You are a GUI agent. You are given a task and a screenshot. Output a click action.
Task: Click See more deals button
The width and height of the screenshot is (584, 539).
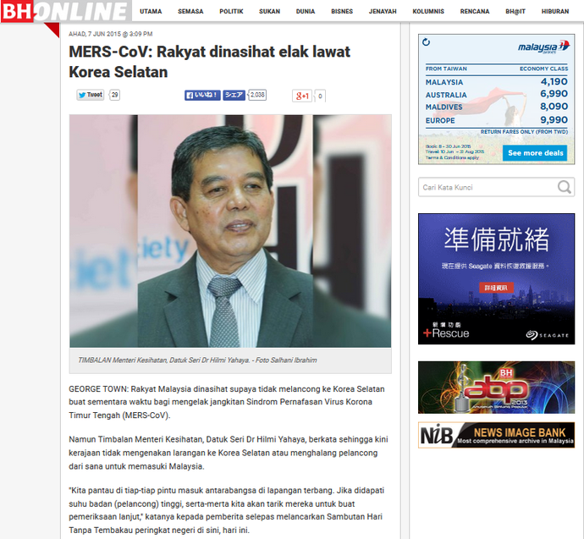(535, 153)
